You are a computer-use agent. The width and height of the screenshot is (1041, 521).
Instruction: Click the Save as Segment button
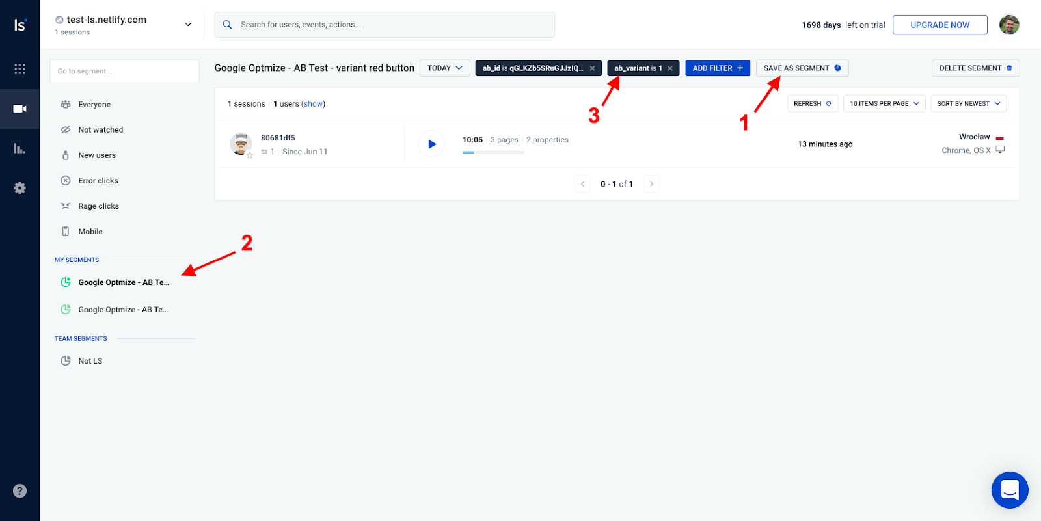click(x=802, y=68)
